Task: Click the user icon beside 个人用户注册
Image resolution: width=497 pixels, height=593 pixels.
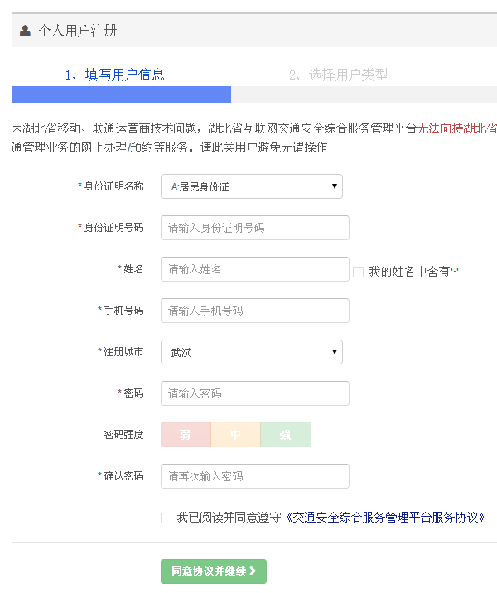Action: [x=25, y=31]
